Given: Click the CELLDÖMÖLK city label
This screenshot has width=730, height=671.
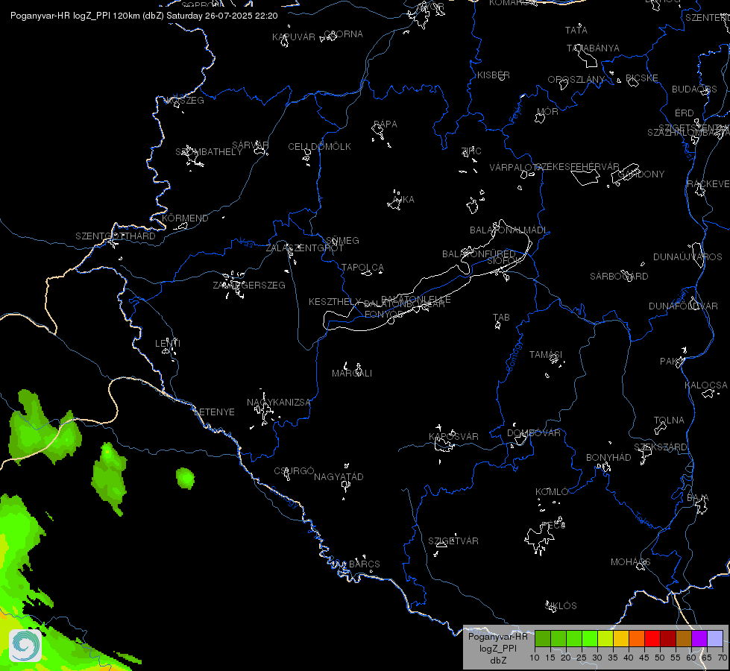Looking at the screenshot, I should (319, 147).
